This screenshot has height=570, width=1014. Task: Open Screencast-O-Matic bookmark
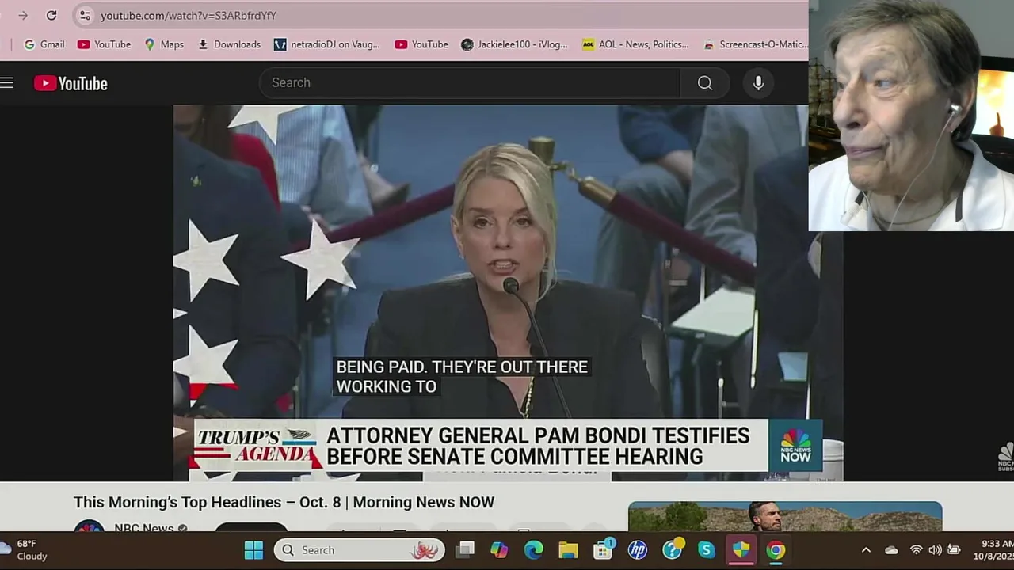pyautogui.click(x=755, y=44)
